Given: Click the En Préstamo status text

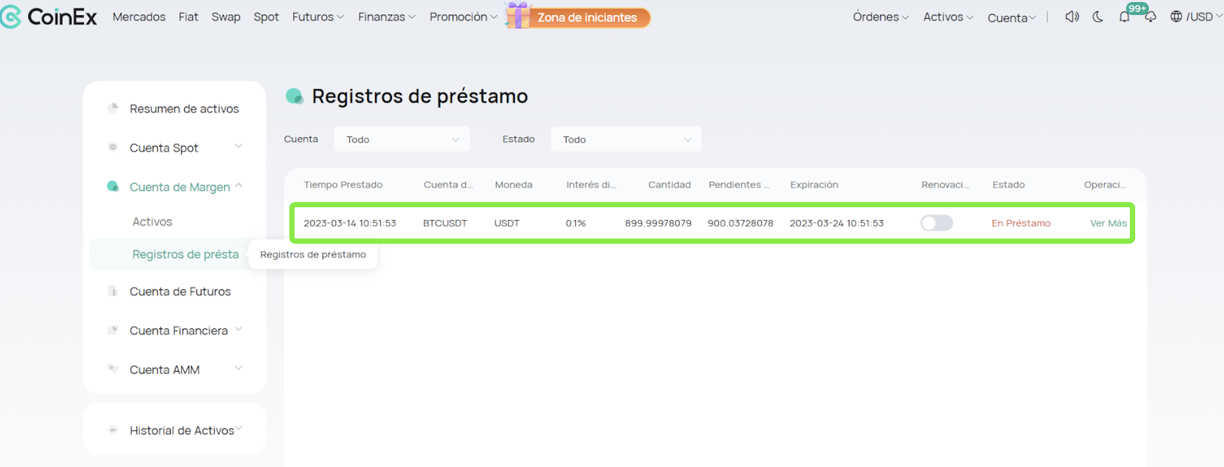Looking at the screenshot, I should tap(1020, 223).
